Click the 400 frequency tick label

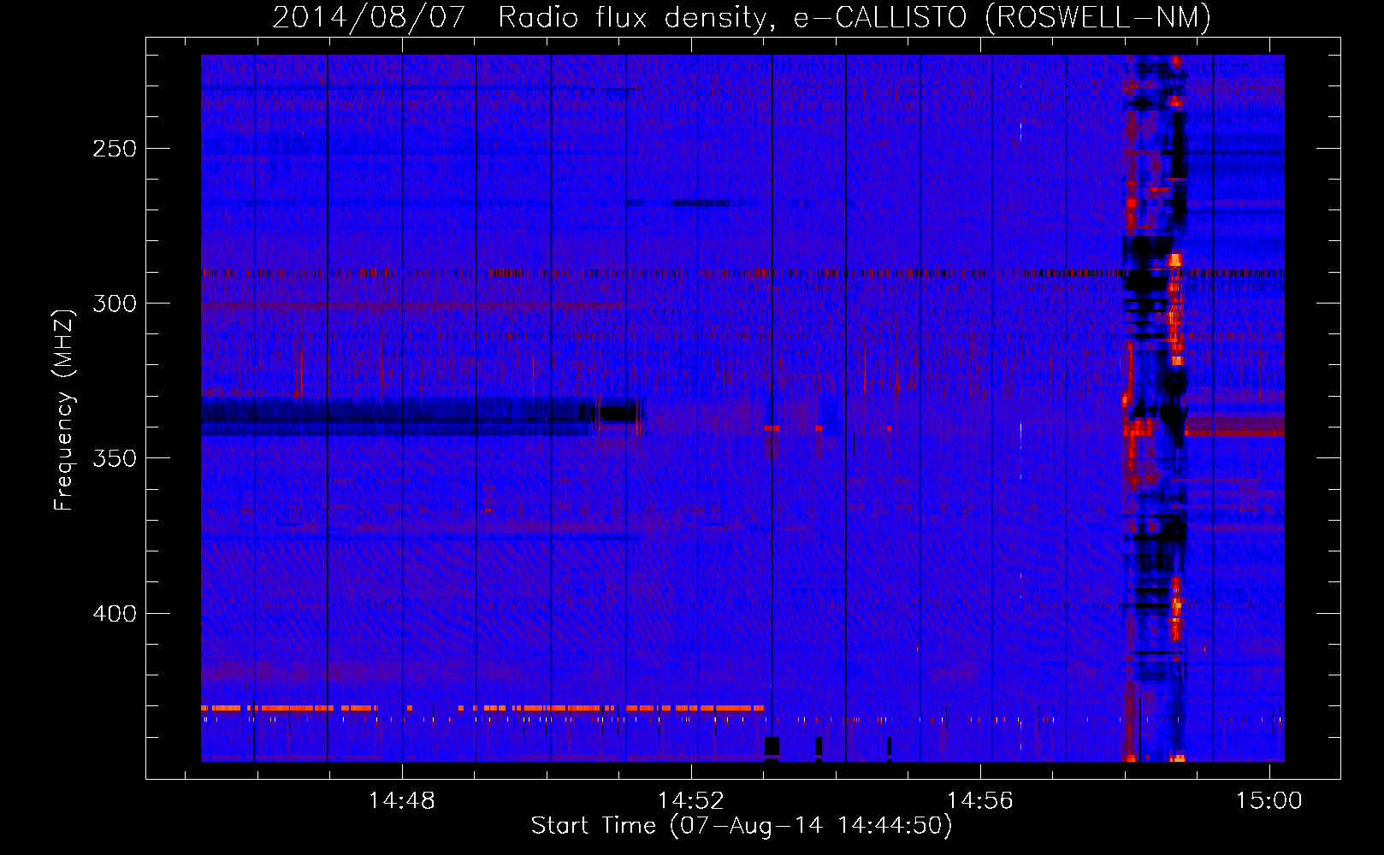coord(115,614)
